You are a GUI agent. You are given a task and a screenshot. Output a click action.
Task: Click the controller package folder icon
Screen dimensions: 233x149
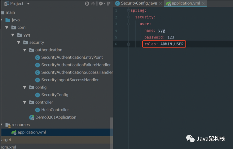(x=32, y=102)
